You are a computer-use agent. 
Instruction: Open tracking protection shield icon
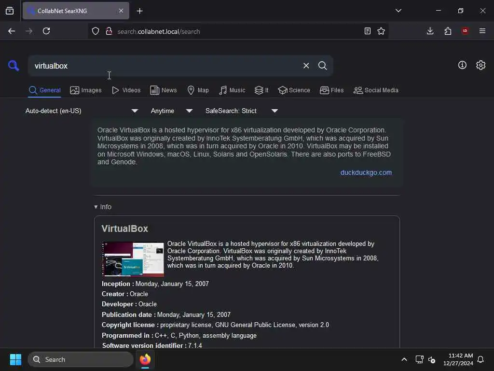click(96, 31)
